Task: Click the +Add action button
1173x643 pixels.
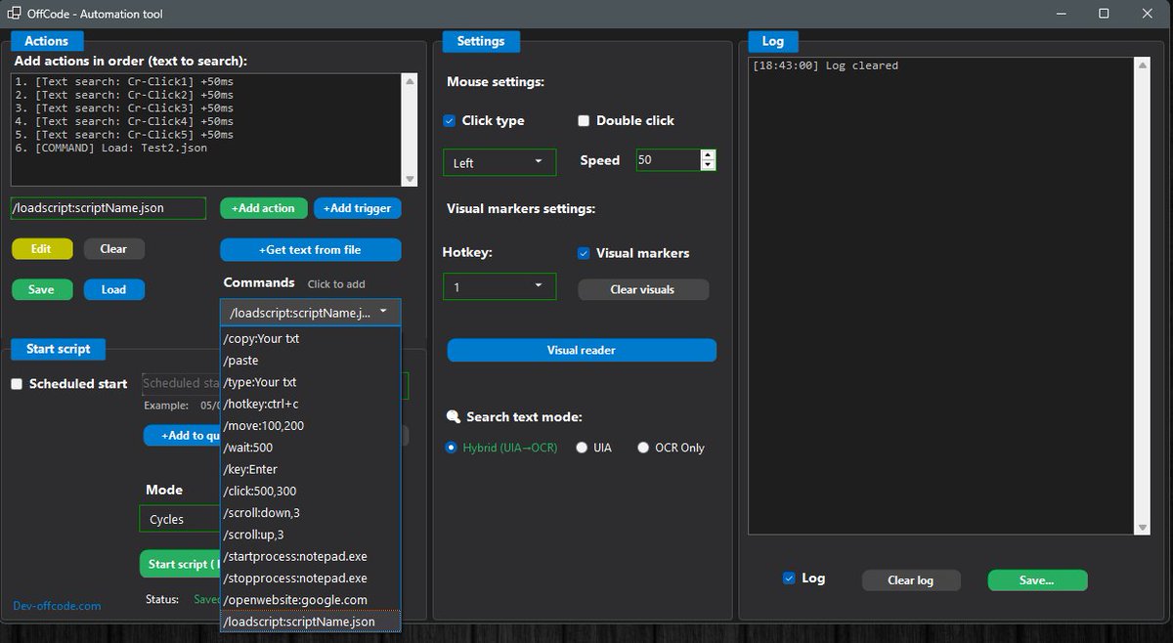Action: coord(263,208)
